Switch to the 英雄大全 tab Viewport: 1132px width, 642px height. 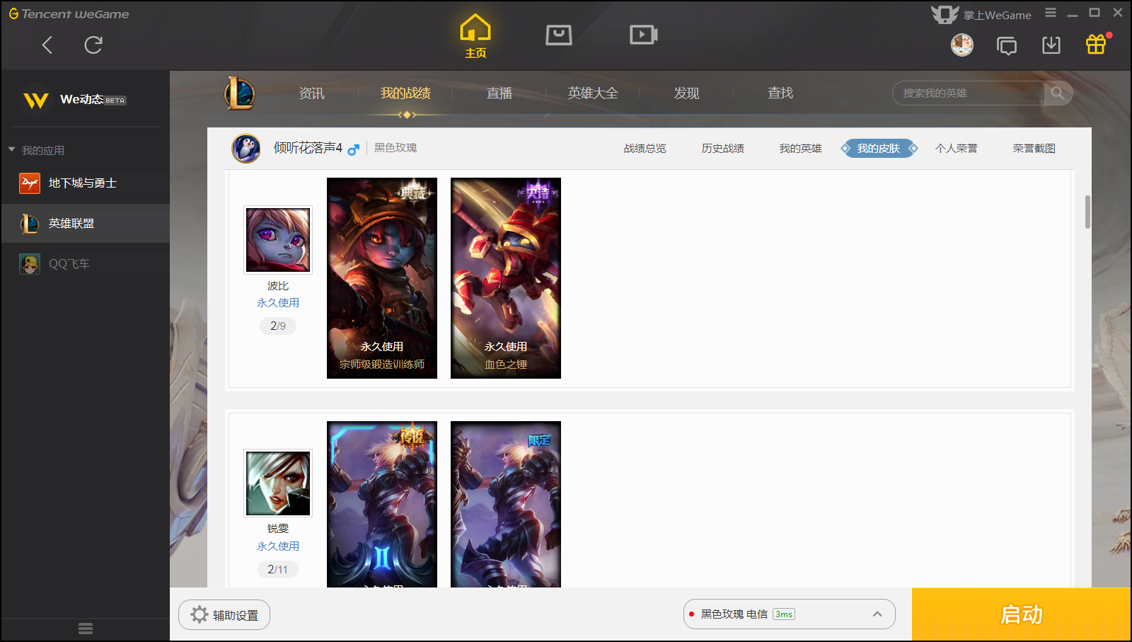[x=593, y=93]
